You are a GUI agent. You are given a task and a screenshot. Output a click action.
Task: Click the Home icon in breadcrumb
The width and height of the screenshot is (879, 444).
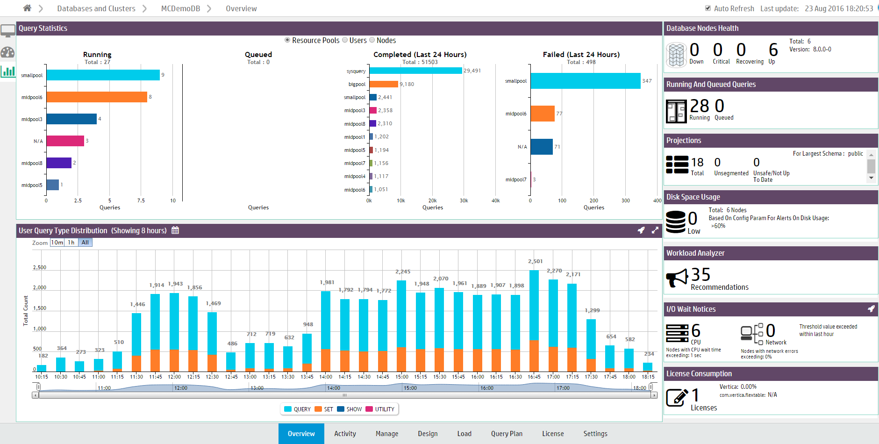tap(27, 8)
